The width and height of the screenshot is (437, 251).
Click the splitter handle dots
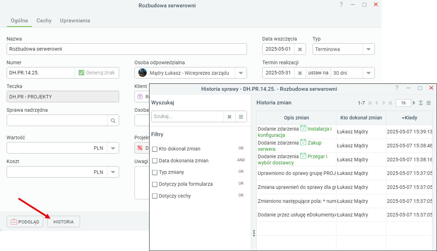tap(254, 233)
